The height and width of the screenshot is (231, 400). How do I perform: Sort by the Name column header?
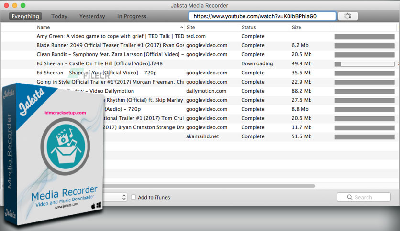(44, 27)
